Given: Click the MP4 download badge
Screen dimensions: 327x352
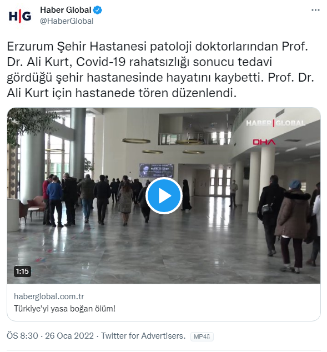Looking at the screenshot, I should (x=202, y=336).
